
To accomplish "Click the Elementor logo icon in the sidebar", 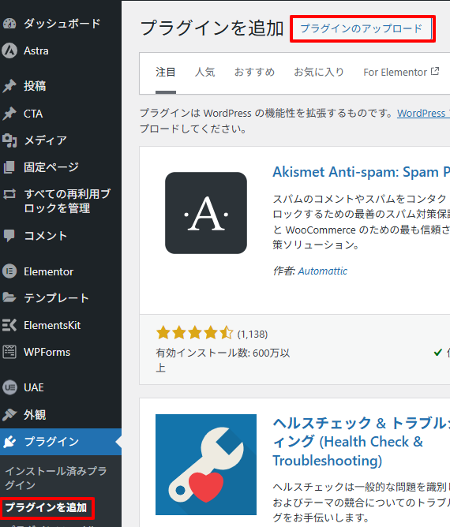I will click(x=9, y=271).
